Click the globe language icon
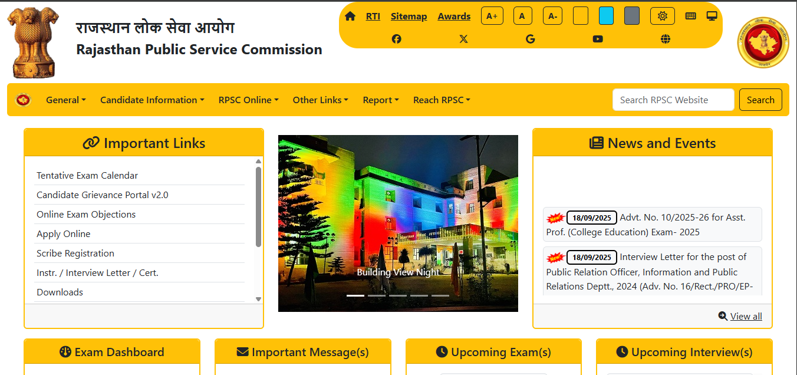Screen dimensions: 797x375 [x=666, y=39]
